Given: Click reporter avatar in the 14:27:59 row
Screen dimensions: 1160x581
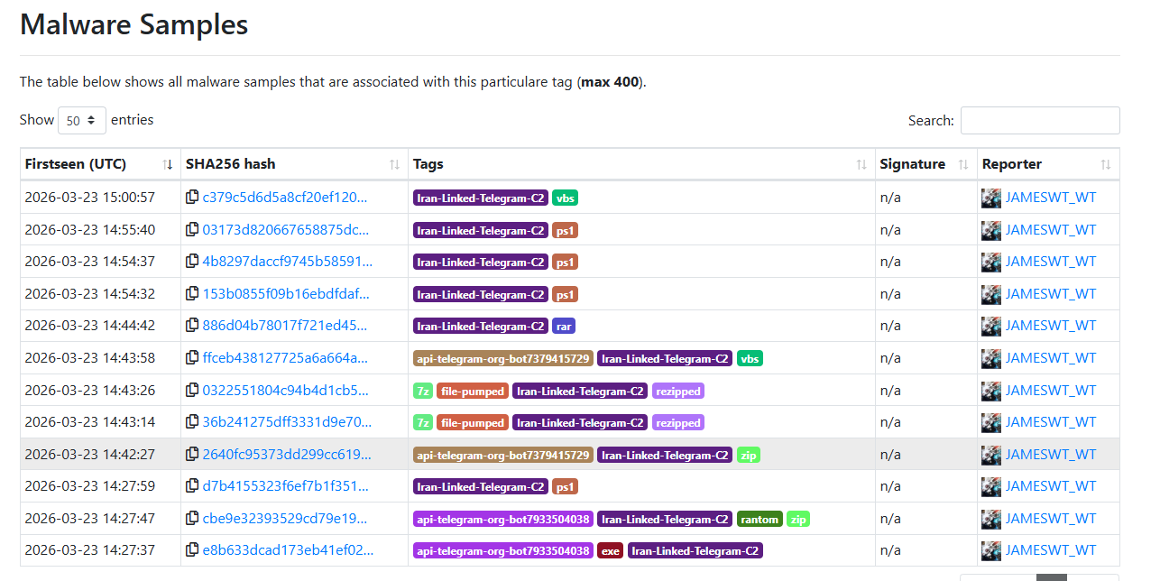Looking at the screenshot, I should point(991,486).
